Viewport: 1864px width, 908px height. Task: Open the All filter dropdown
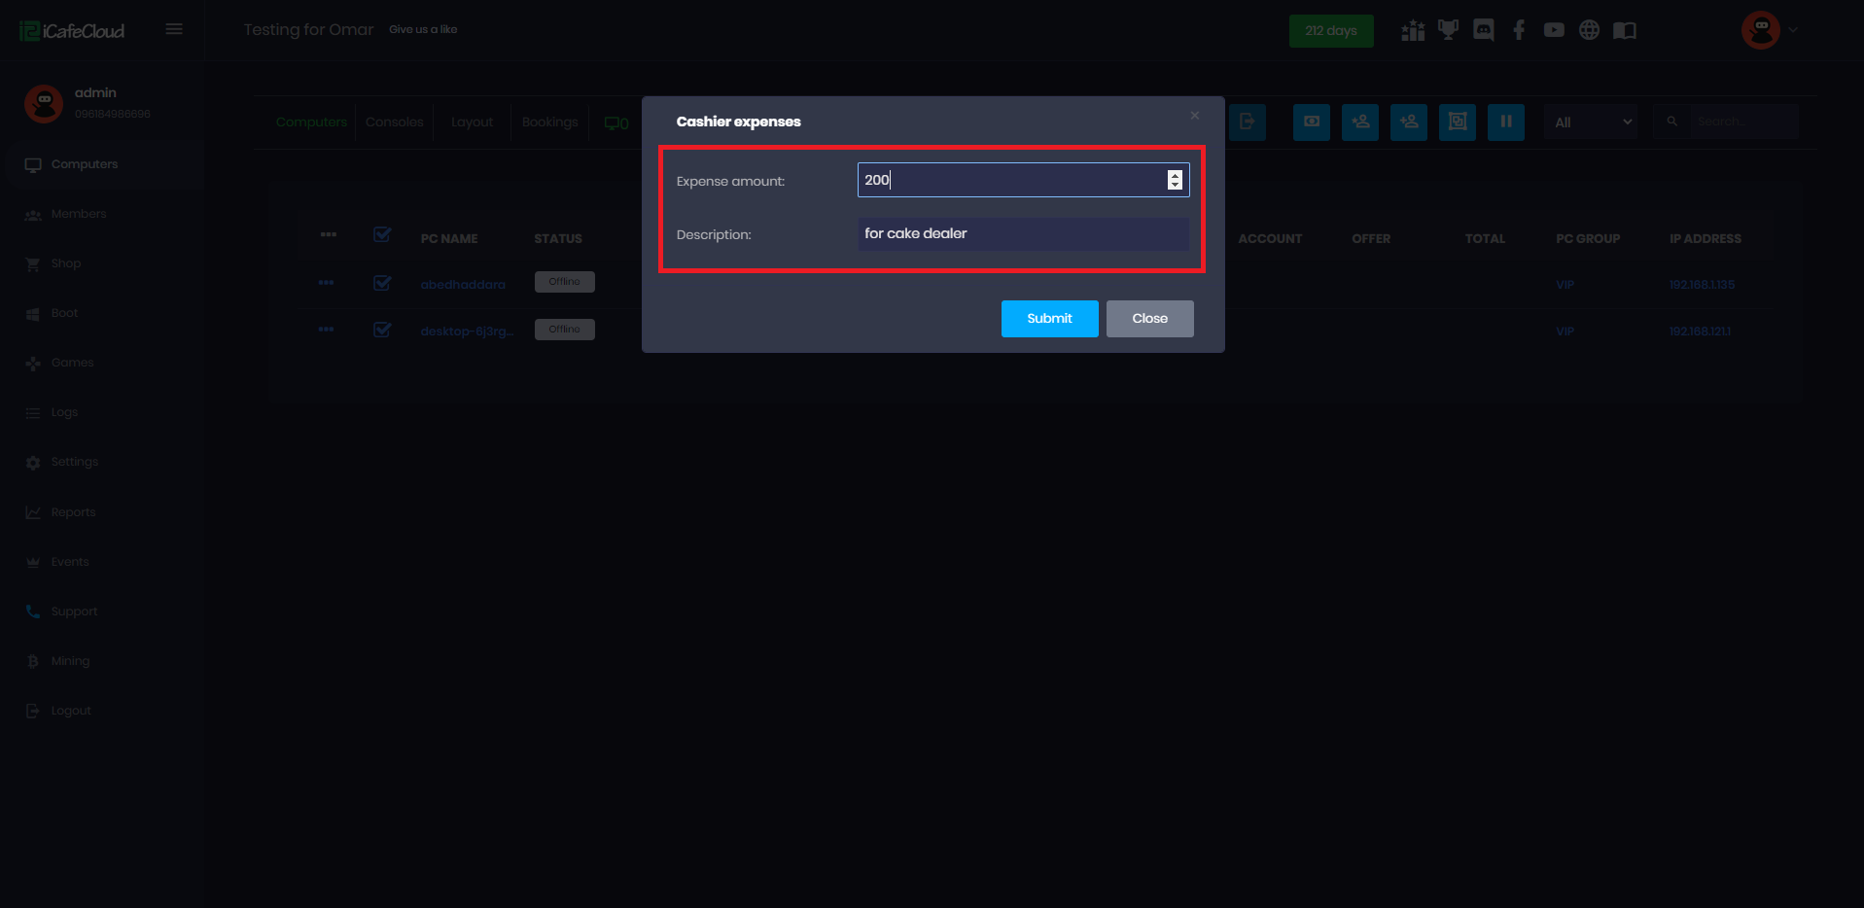pyautogui.click(x=1590, y=122)
